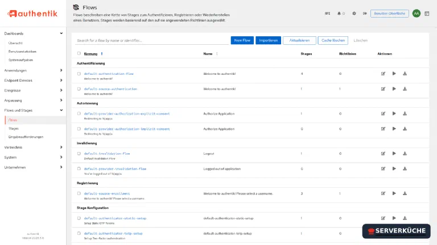Click the logout icon in header
The height and width of the screenshot is (245, 437).
[365, 14]
